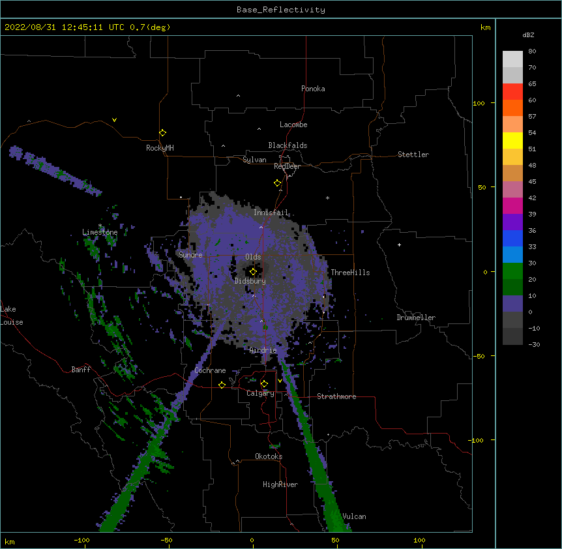Click the yellow diamond marker above RockyMH
Image resolution: width=562 pixels, height=549 pixels.
coord(163,133)
